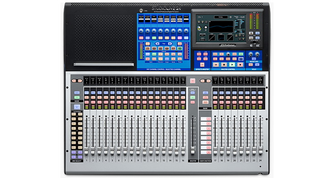
Task: Switch right bank to Aux Inputs
Action: tap(205, 93)
